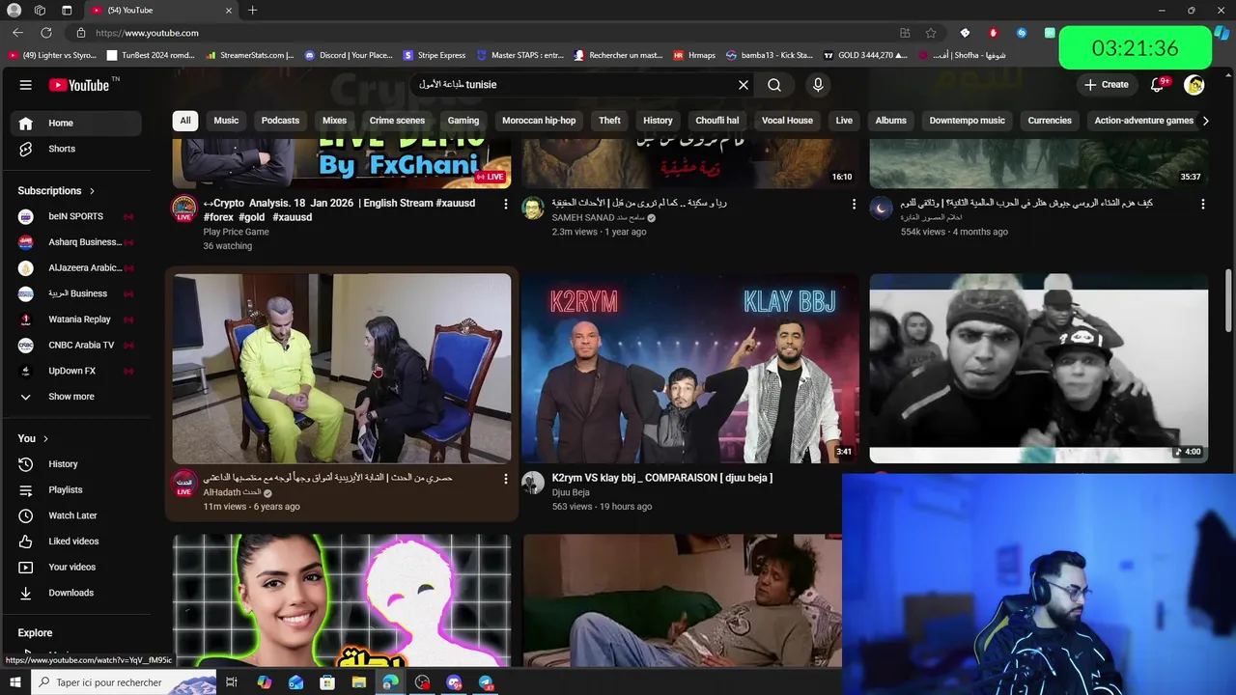Open AlJazeera Arabic subscription channel
1236x695 pixels.
pyautogui.click(x=76, y=268)
